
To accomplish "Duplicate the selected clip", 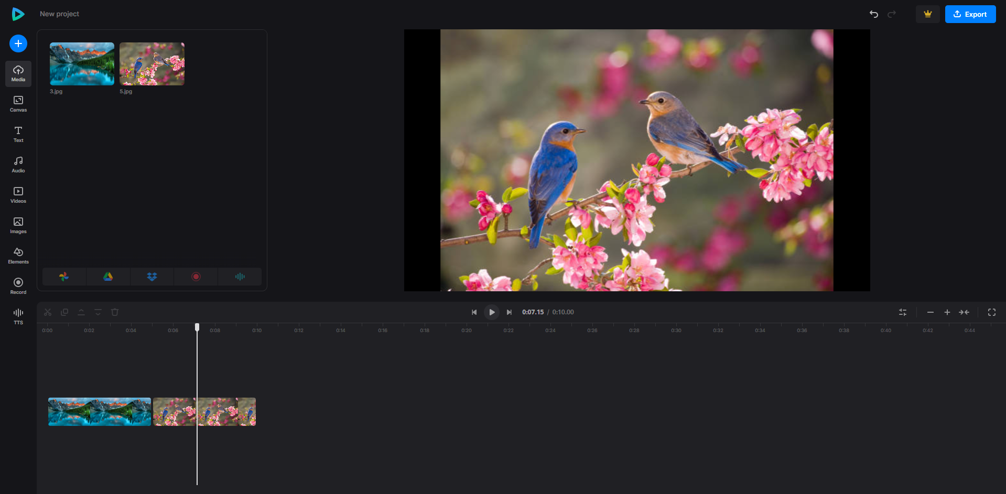I will click(64, 312).
